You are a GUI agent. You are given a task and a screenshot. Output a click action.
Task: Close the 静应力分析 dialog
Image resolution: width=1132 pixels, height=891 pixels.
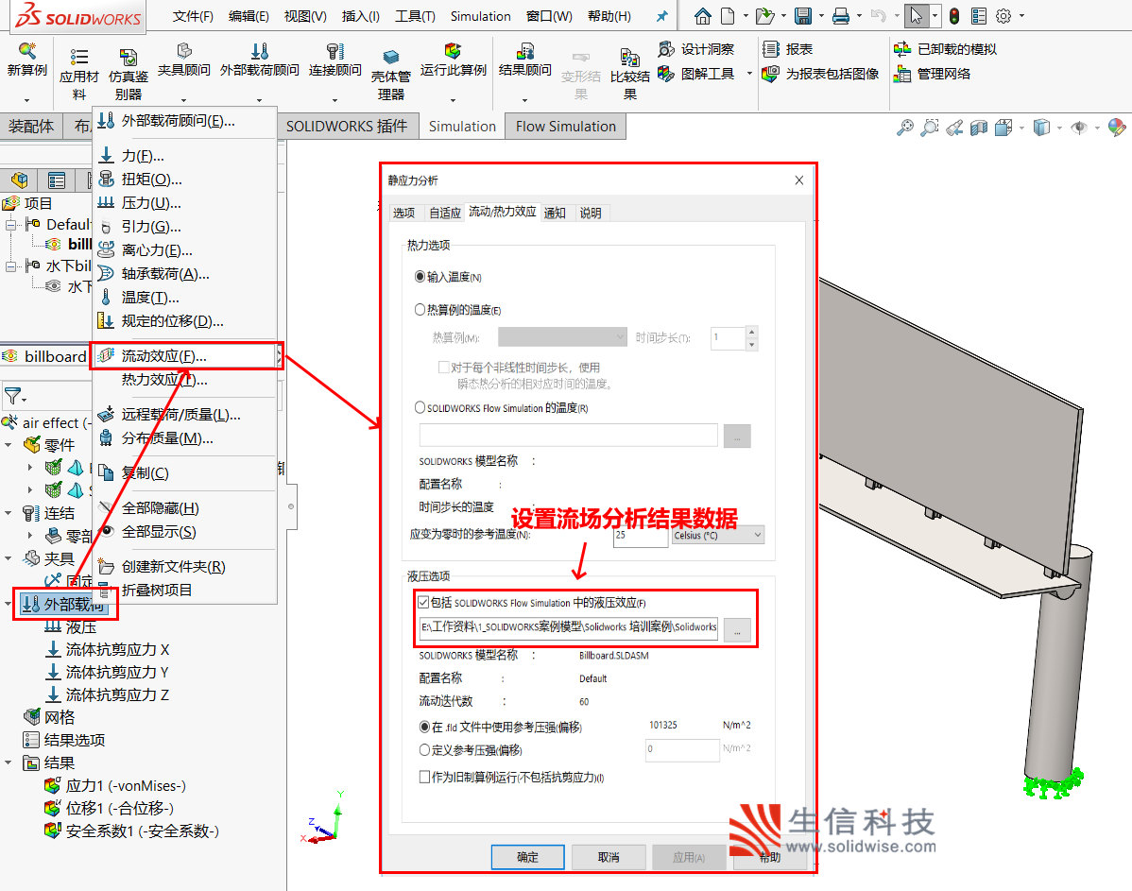pyautogui.click(x=799, y=180)
